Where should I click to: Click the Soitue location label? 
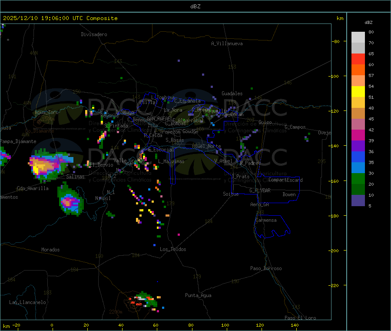231,194
